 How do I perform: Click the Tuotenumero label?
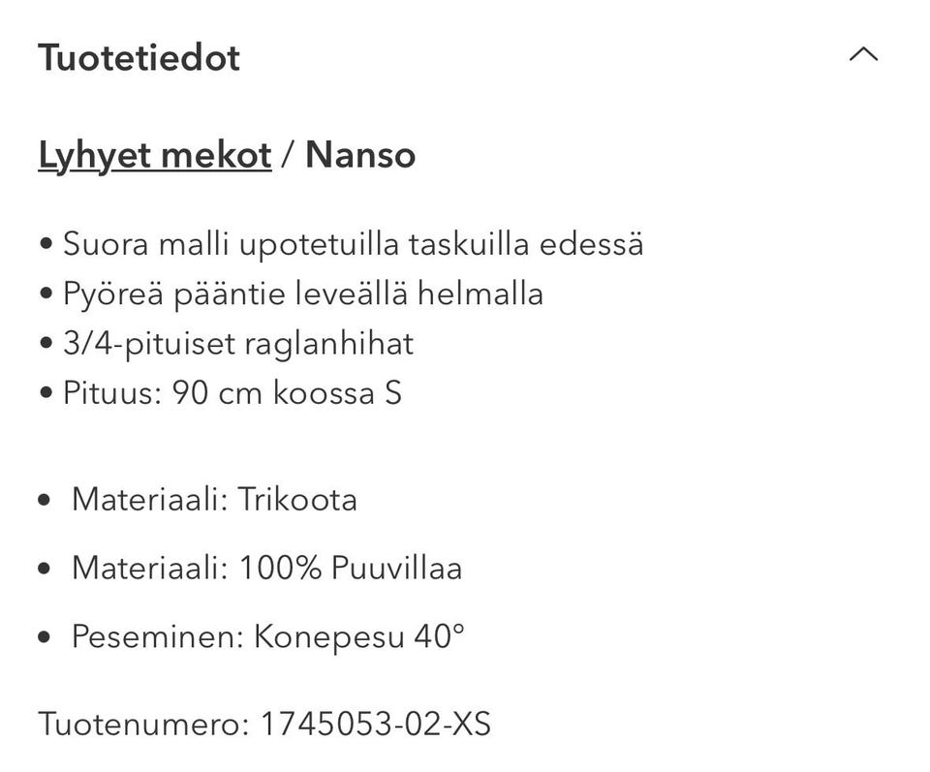tap(143, 724)
